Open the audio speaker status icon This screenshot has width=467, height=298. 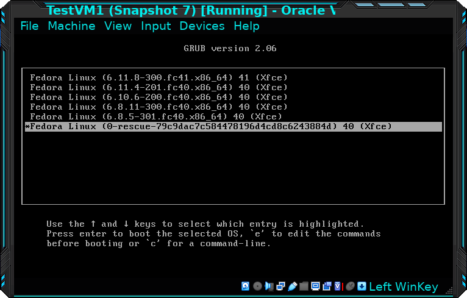269,286
